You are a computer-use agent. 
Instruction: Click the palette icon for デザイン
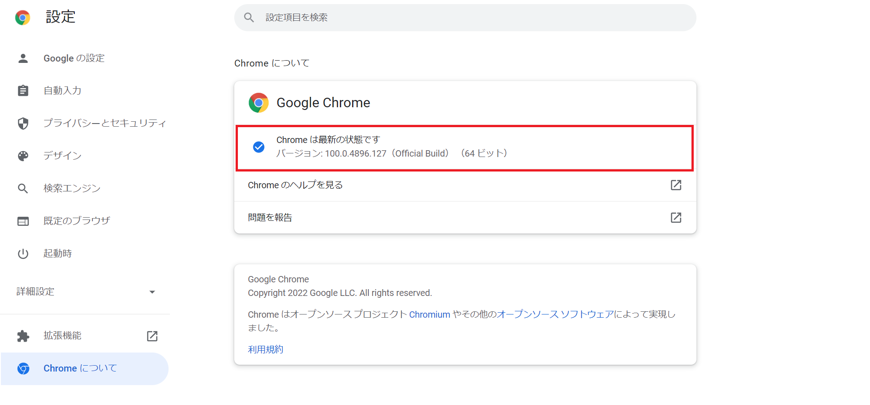point(23,156)
